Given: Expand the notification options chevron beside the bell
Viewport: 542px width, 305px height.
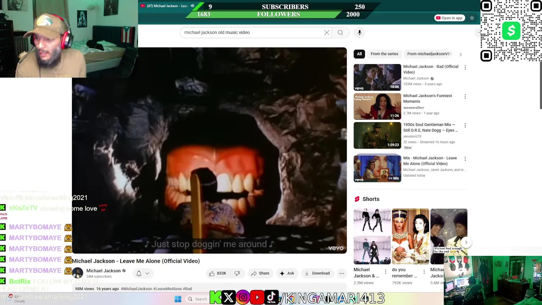Looking at the screenshot, I should point(147,273).
